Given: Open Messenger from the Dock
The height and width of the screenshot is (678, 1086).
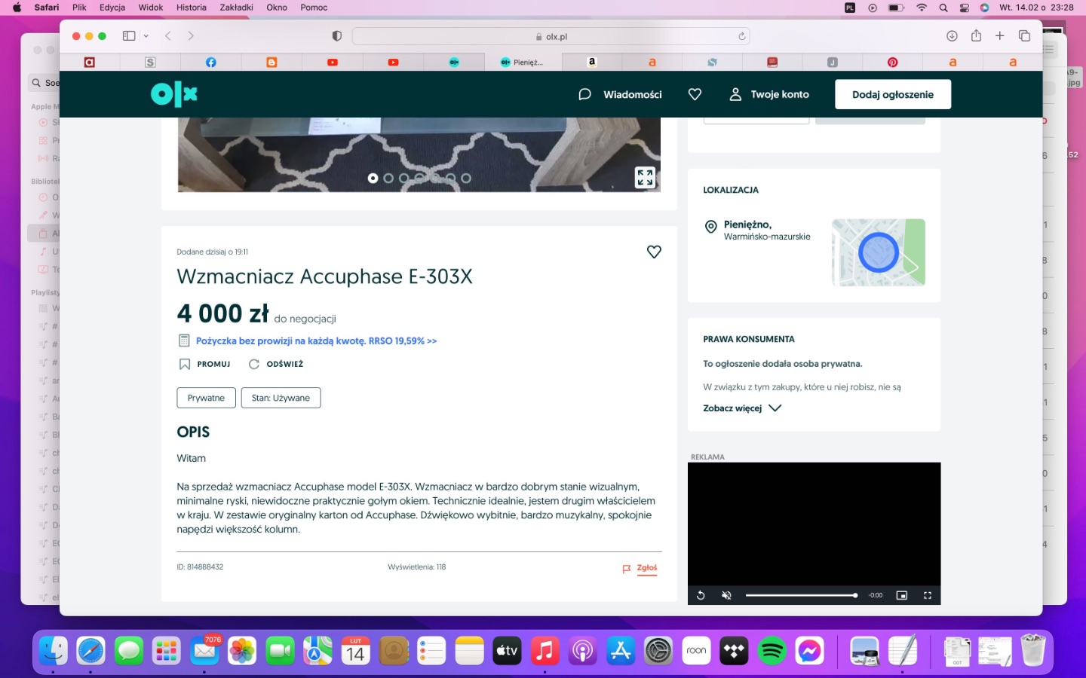Looking at the screenshot, I should click(809, 651).
